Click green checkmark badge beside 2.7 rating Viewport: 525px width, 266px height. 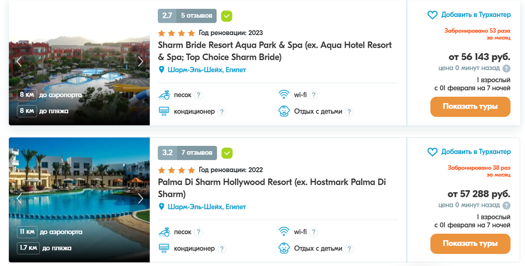[227, 16]
